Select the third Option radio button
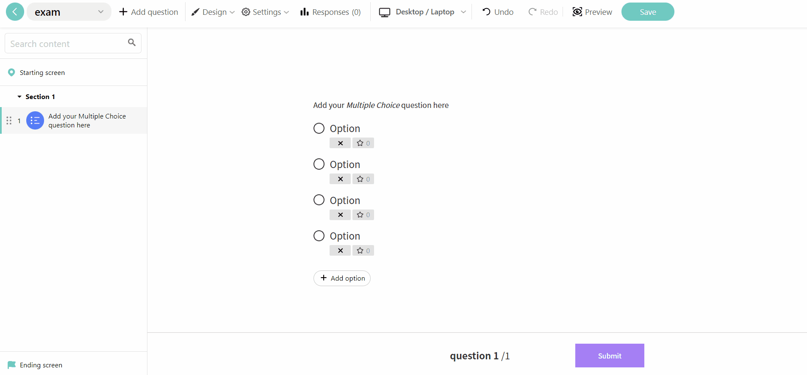Image resolution: width=807 pixels, height=375 pixels. tap(319, 199)
